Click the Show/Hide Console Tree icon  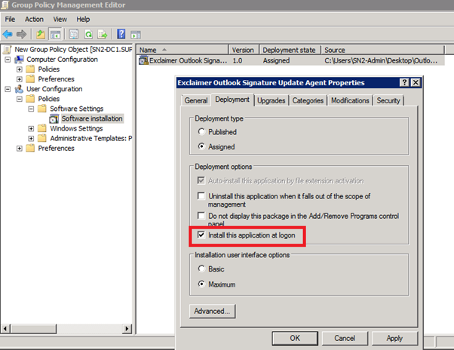55,34
